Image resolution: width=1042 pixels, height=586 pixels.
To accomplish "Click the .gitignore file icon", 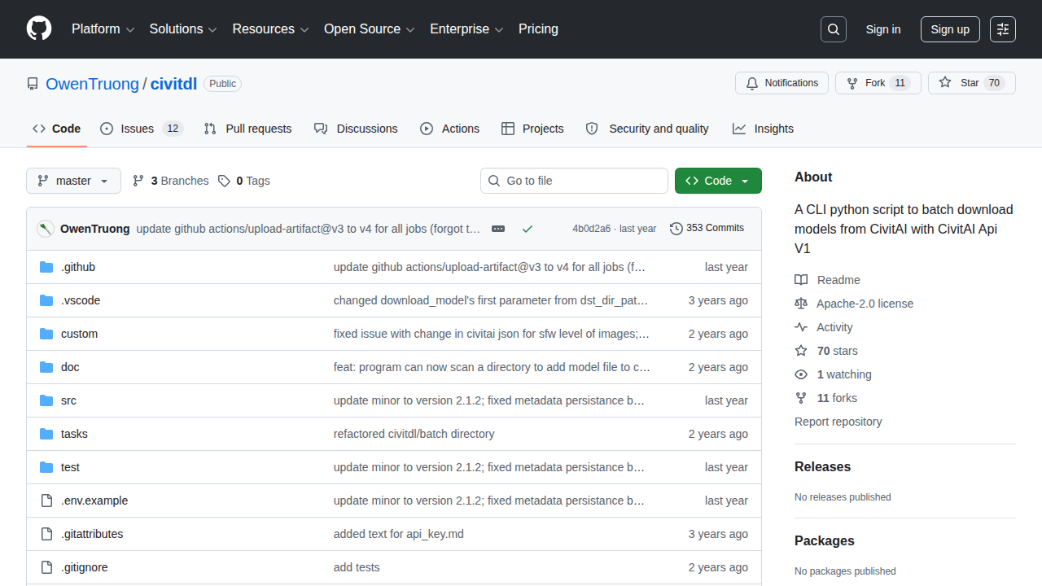I will tap(46, 567).
